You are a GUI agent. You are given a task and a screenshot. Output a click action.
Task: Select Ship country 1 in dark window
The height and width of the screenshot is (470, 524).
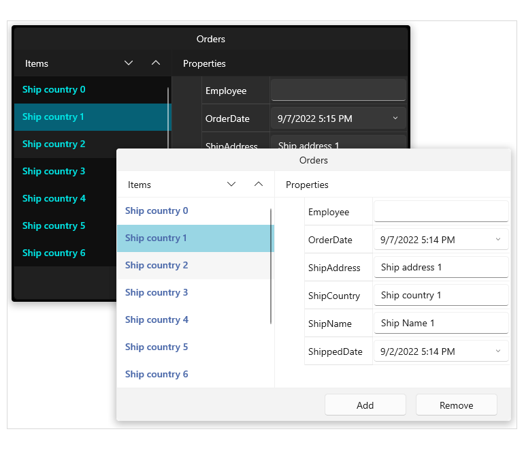(93, 117)
